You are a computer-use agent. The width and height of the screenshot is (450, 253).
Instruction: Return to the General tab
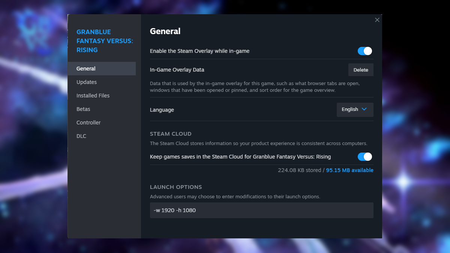pos(86,68)
